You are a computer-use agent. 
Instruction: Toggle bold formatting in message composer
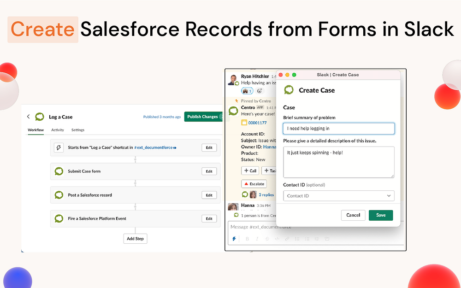(x=247, y=239)
